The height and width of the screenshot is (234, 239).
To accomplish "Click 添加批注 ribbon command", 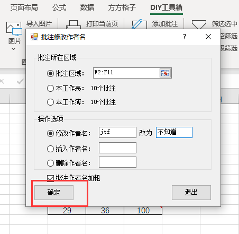I will pos(165,23).
